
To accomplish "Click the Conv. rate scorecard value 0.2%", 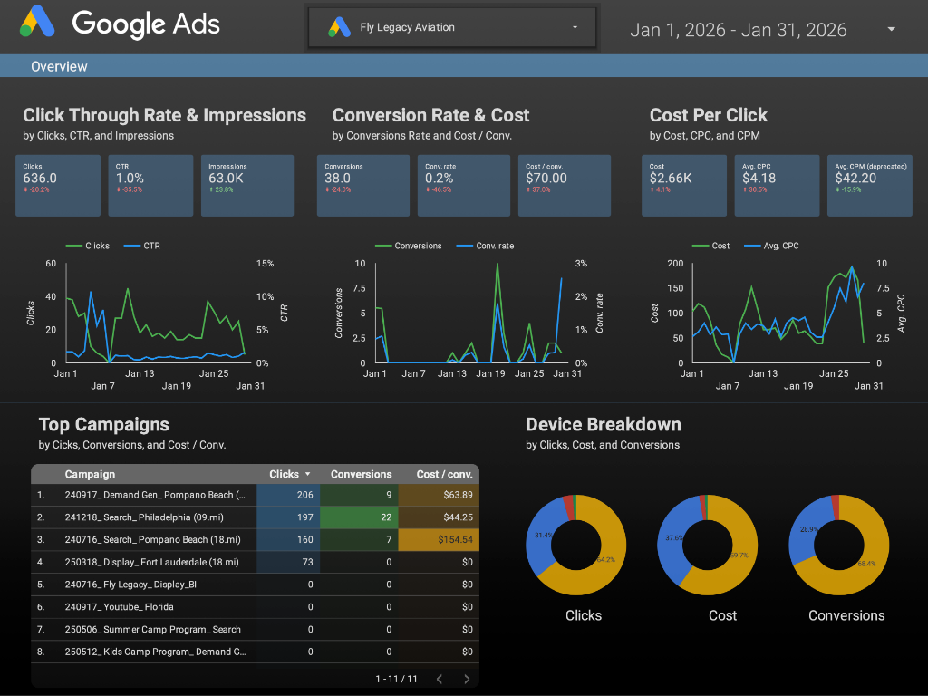I will 440,179.
